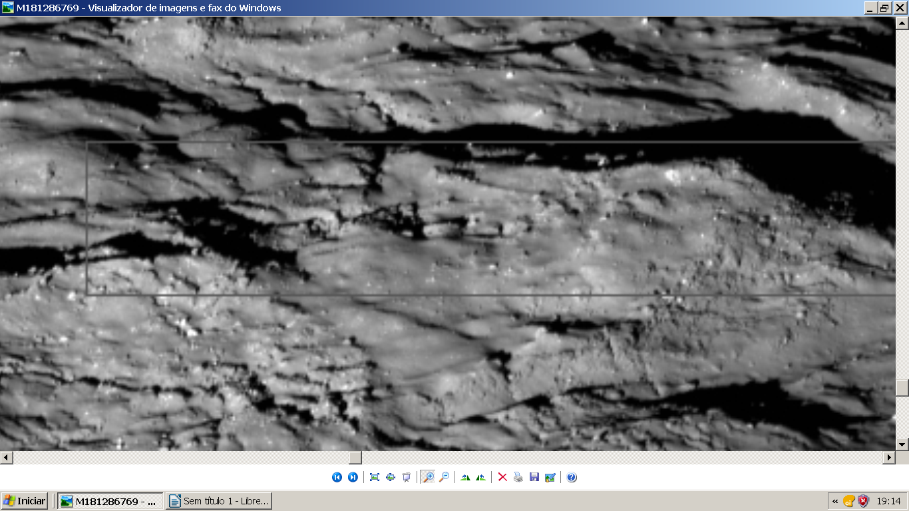The height and width of the screenshot is (511, 909).
Task: Rotate the image clockwise
Action: pyautogui.click(x=465, y=477)
